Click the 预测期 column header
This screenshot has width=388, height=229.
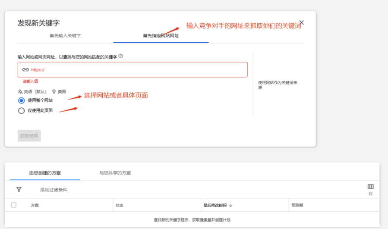click(x=297, y=205)
